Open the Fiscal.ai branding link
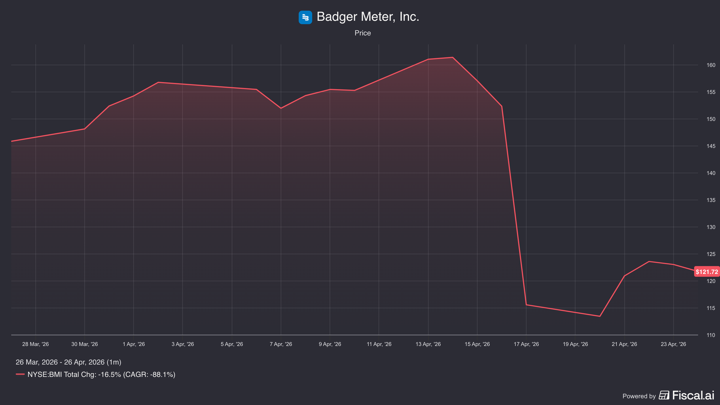 (693, 395)
